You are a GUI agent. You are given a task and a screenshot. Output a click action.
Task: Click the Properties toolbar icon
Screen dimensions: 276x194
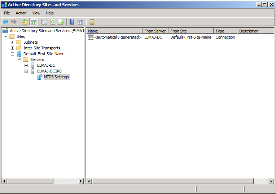pos(44,22)
